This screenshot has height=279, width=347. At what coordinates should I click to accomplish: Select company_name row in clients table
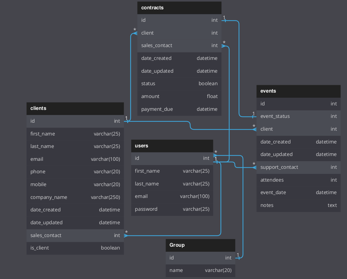(x=75, y=197)
